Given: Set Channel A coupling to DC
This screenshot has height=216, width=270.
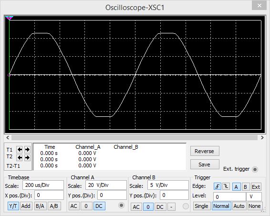Looking at the screenshot, I should click(99, 206).
